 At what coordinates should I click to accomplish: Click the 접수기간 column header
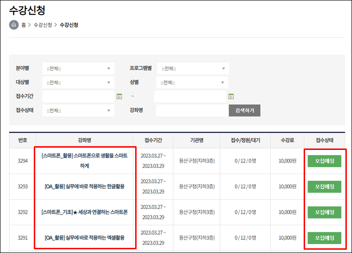point(153,140)
